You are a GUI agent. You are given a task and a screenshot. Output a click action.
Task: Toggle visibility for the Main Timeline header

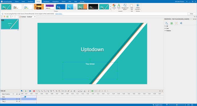[17, 94]
